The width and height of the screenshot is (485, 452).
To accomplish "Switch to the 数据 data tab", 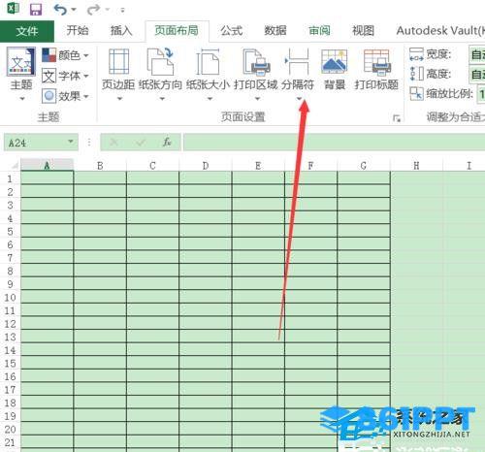I will point(275,31).
